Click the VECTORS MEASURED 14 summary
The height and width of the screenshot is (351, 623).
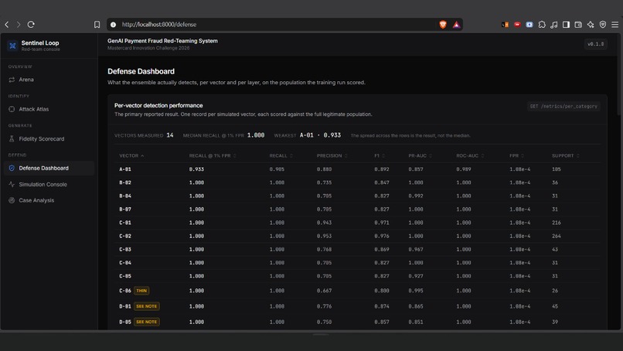click(144, 135)
